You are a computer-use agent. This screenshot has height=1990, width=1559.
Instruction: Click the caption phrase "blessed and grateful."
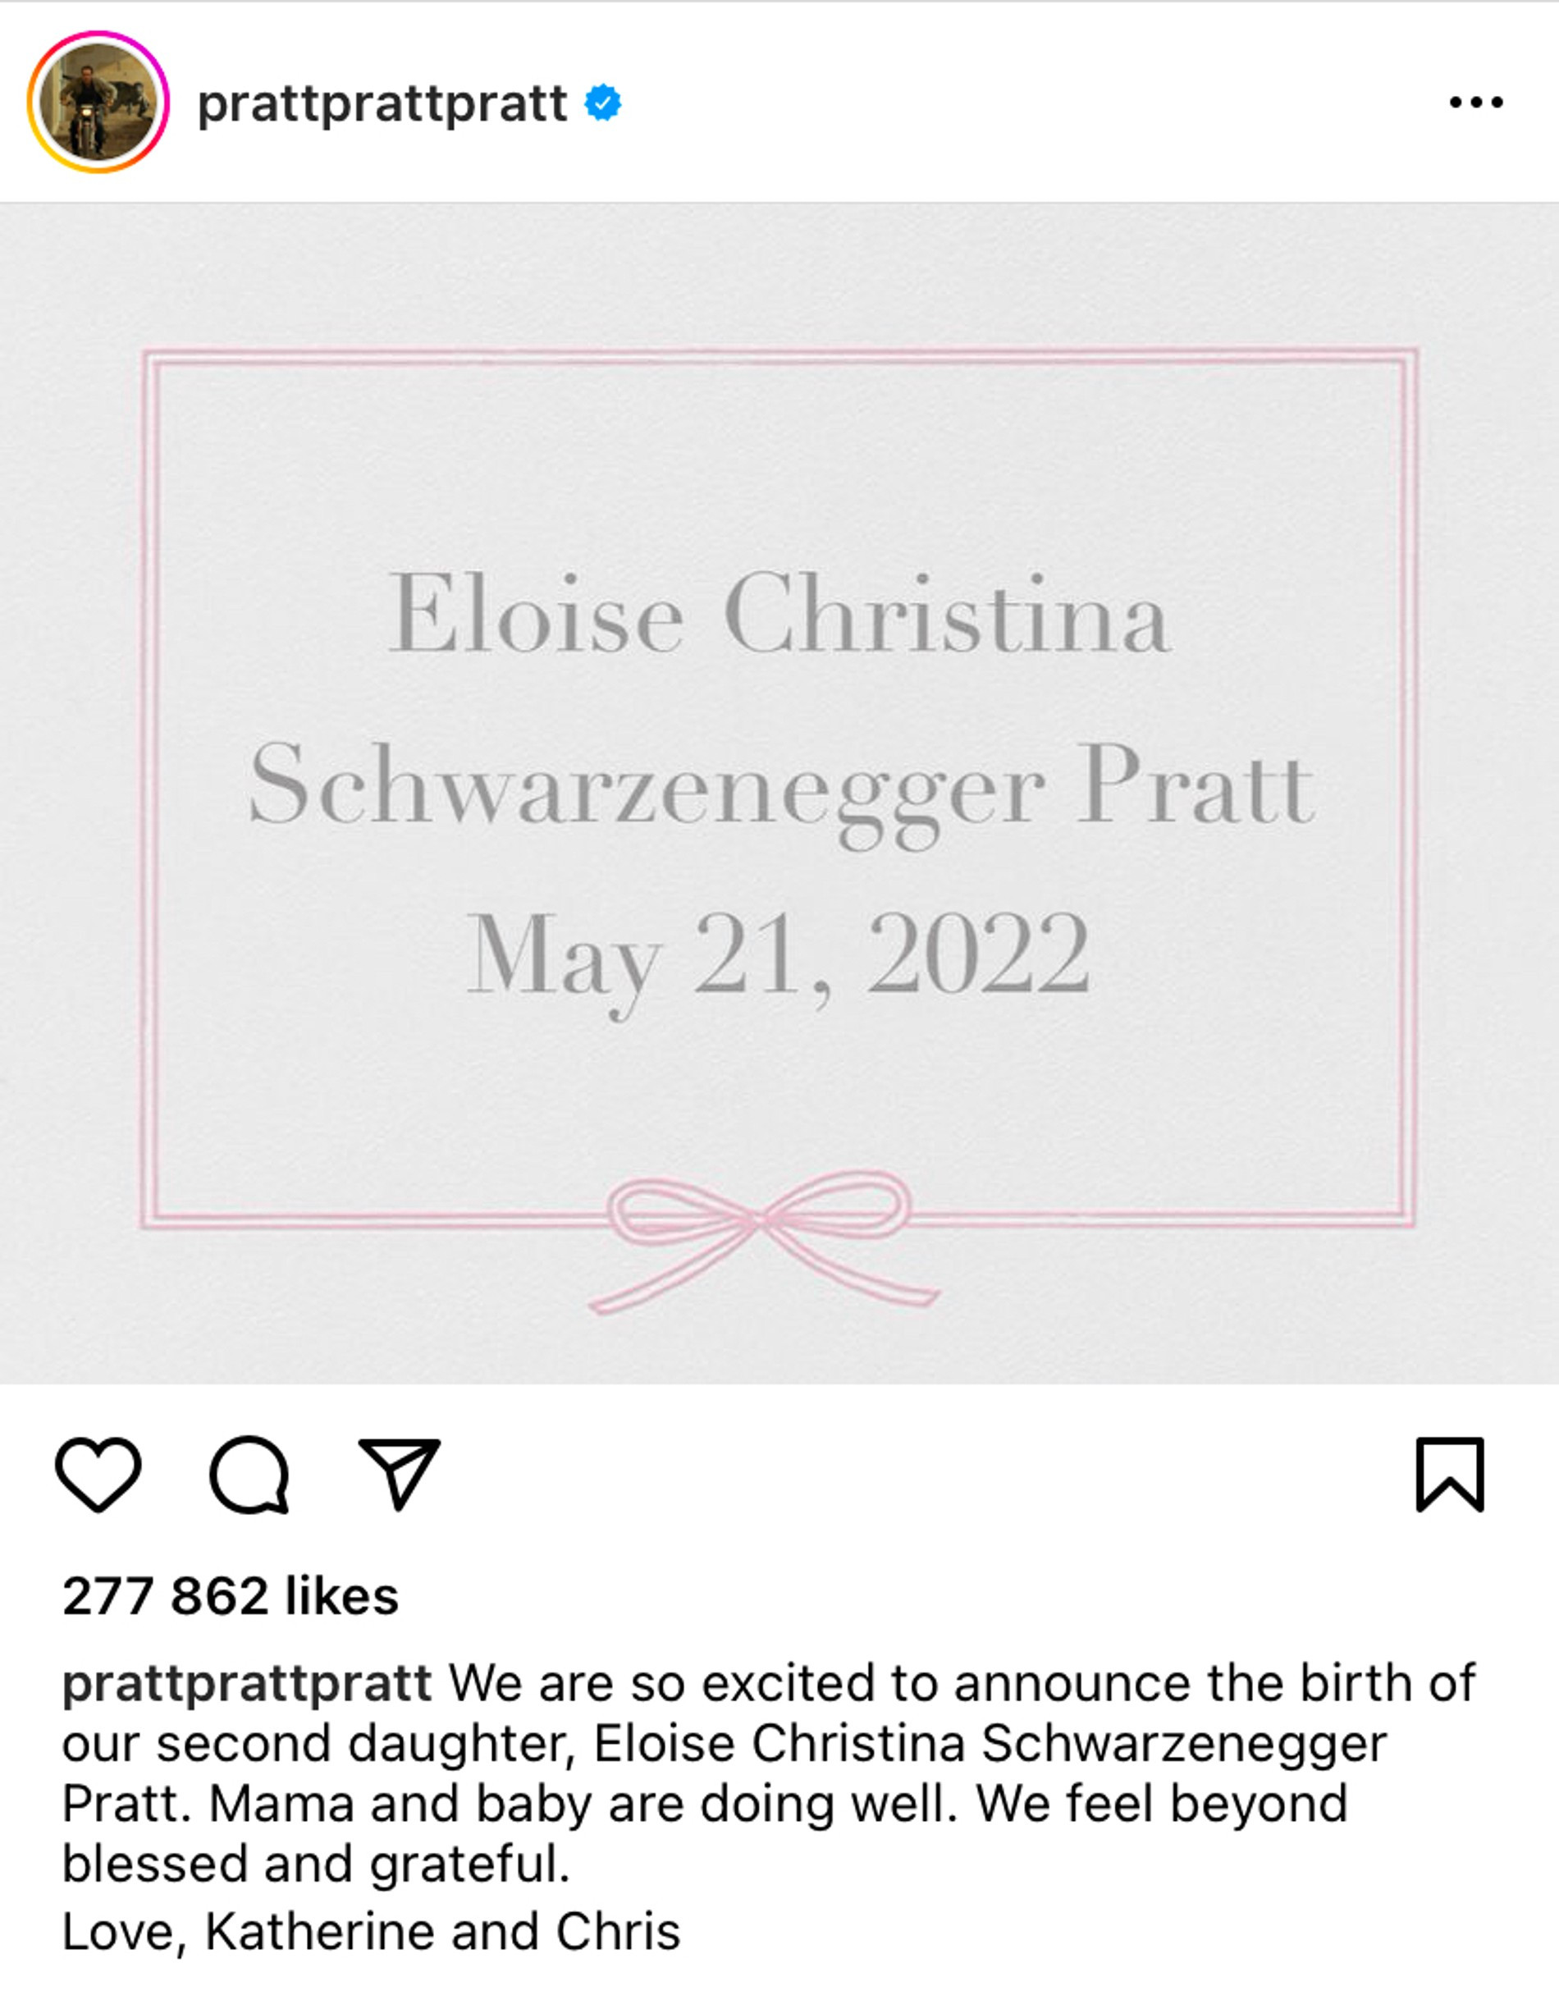click(316, 1864)
